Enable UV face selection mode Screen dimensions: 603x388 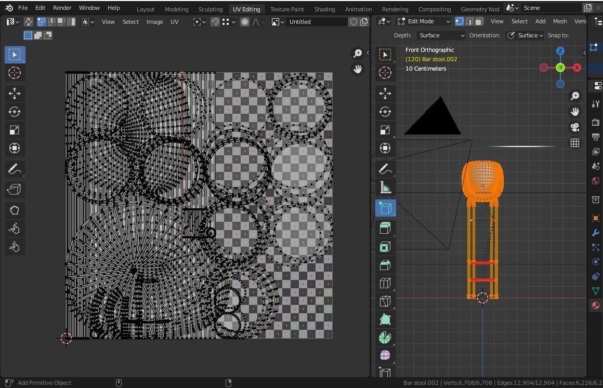pyautogui.click(x=61, y=22)
